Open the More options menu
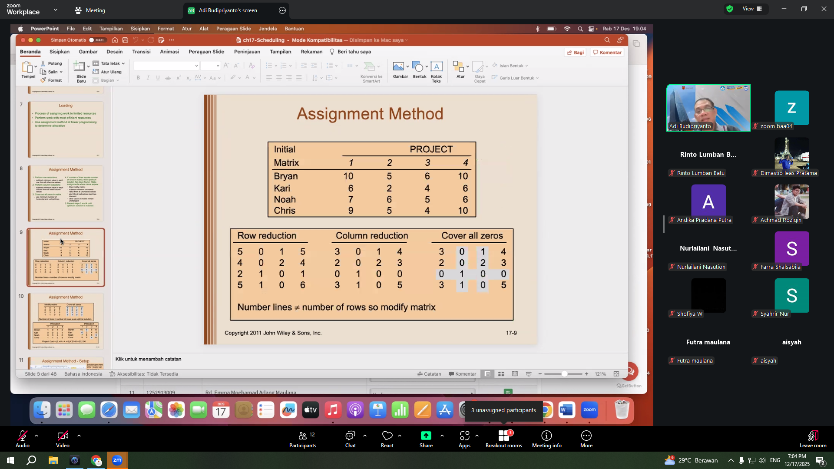 coord(586,439)
